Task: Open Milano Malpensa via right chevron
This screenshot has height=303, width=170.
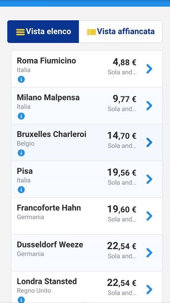Action: tap(149, 106)
